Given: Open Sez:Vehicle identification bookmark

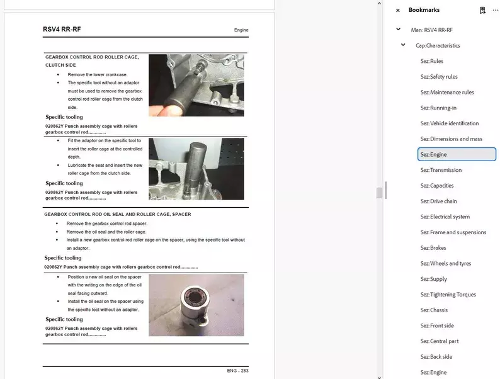Looking at the screenshot, I should point(450,123).
